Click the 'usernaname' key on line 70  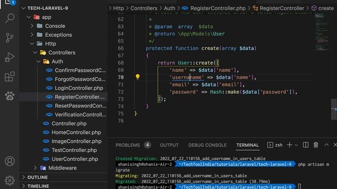click(x=186, y=77)
